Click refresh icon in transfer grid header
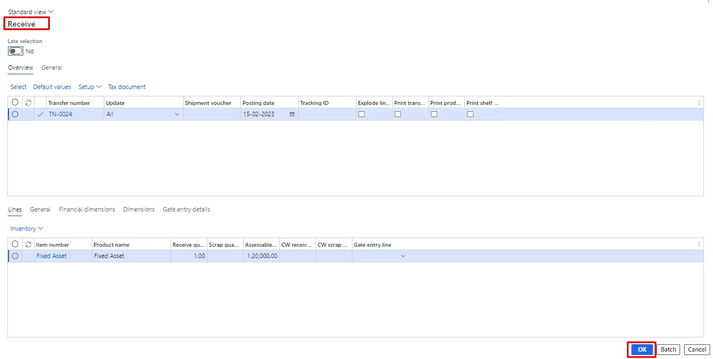 point(28,103)
